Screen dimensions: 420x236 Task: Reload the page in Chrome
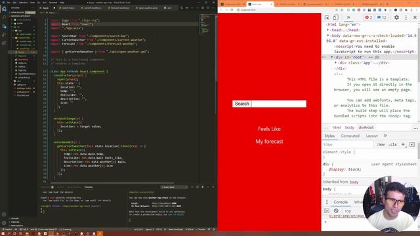232,10
